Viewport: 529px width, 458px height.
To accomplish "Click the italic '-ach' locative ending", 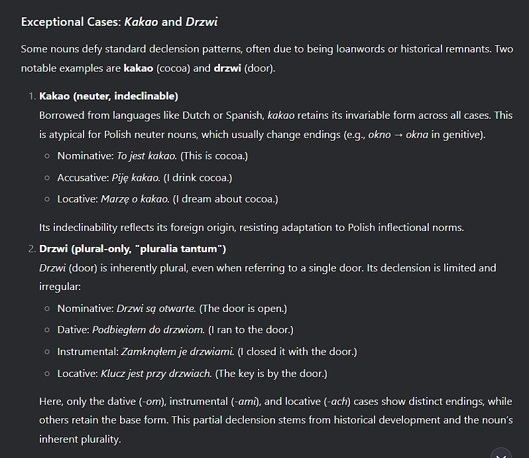I will click(337, 402).
